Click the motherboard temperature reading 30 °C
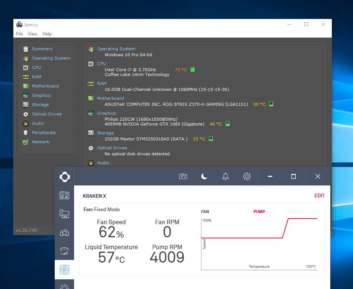The image size is (353, 289). tap(259, 104)
